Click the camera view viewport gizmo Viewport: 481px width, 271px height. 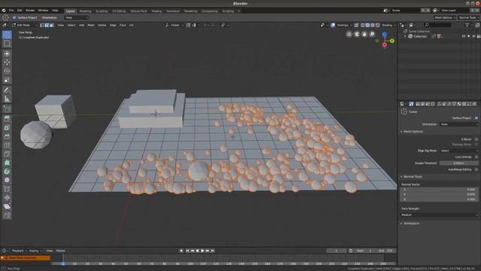357,34
